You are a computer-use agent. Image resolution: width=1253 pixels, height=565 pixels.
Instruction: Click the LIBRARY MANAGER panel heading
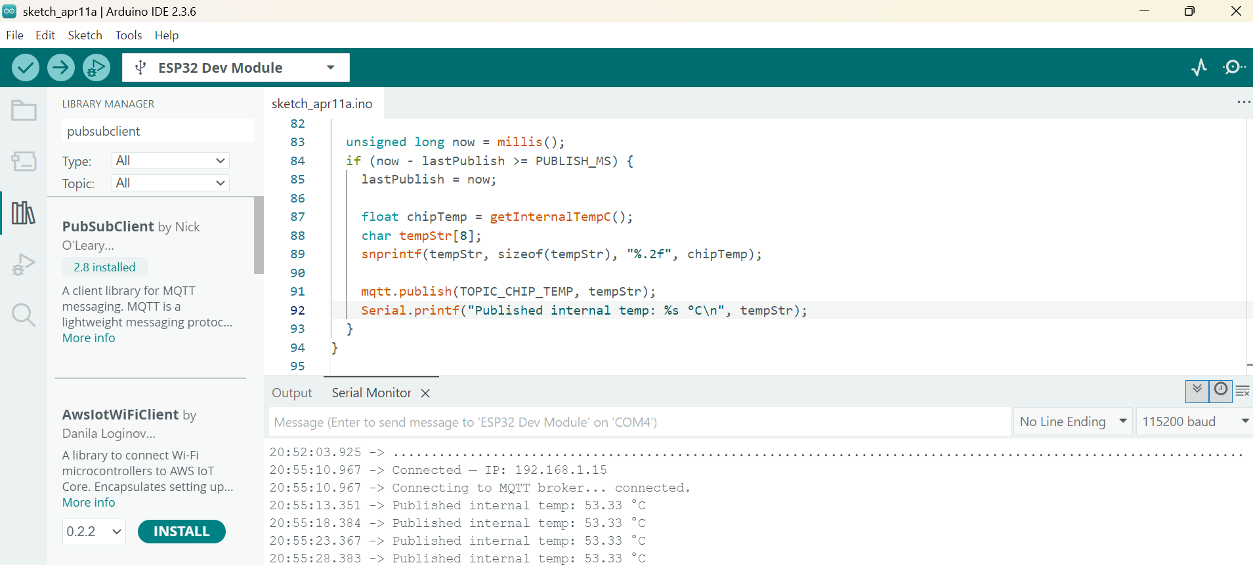click(108, 104)
